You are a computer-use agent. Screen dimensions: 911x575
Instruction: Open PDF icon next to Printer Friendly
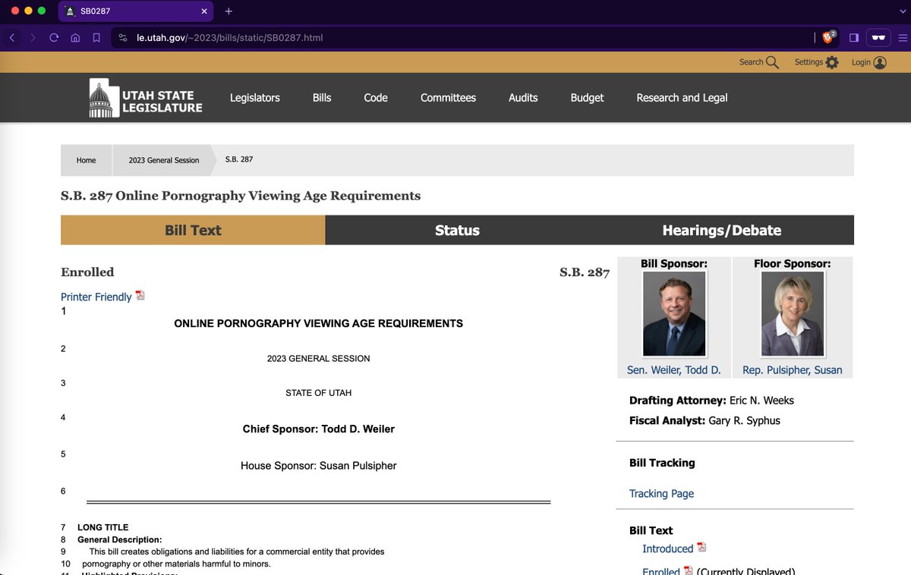point(140,295)
